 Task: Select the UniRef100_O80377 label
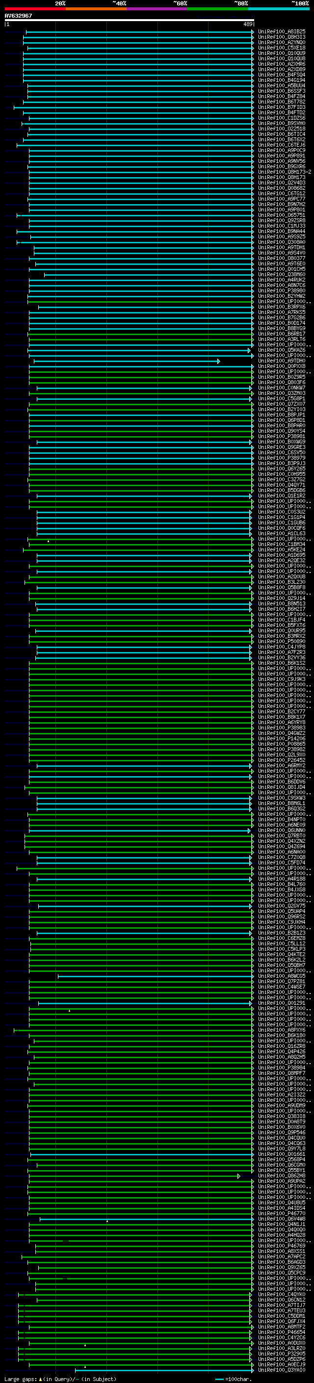click(281, 258)
